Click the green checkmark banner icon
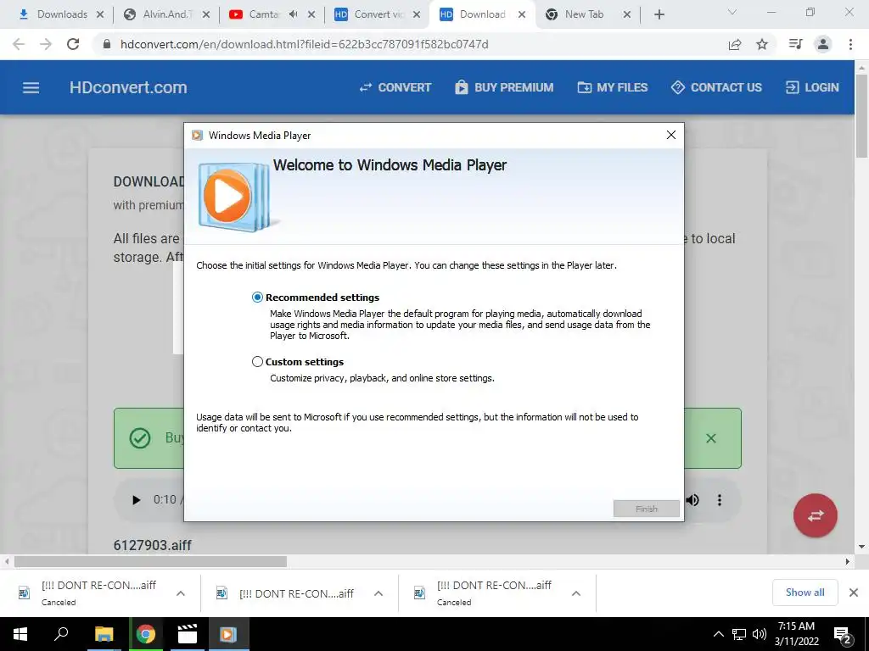 pos(140,438)
